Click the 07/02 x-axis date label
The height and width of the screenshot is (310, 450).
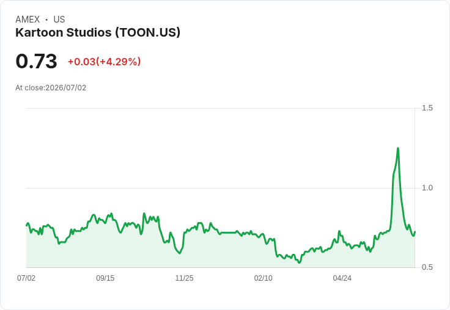(x=26, y=278)
